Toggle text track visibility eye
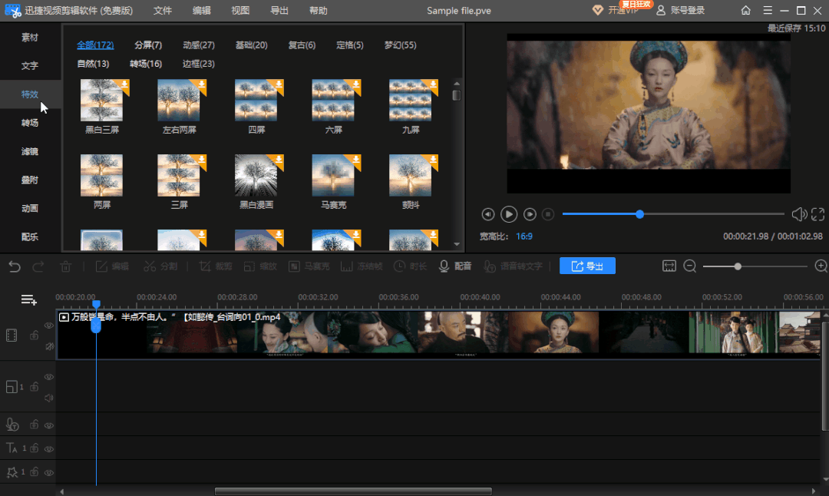 (x=48, y=449)
